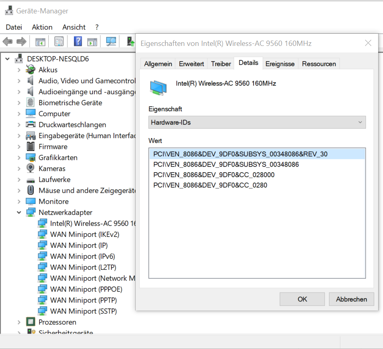Click the adapter icon beside WAN Miniport (SSTP)
This screenshot has width=383, height=349.
click(42, 311)
